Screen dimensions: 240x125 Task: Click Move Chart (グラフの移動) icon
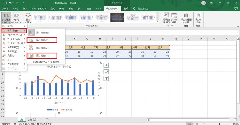point(198,18)
